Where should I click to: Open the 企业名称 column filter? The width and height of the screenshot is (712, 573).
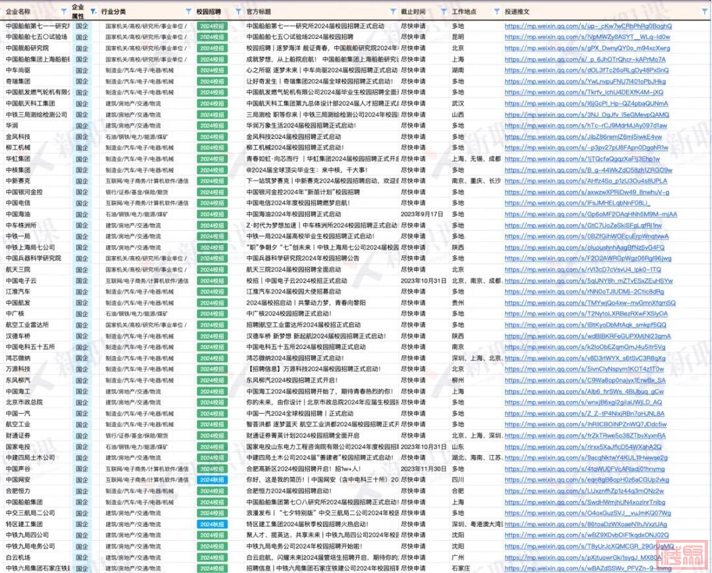coord(63,11)
